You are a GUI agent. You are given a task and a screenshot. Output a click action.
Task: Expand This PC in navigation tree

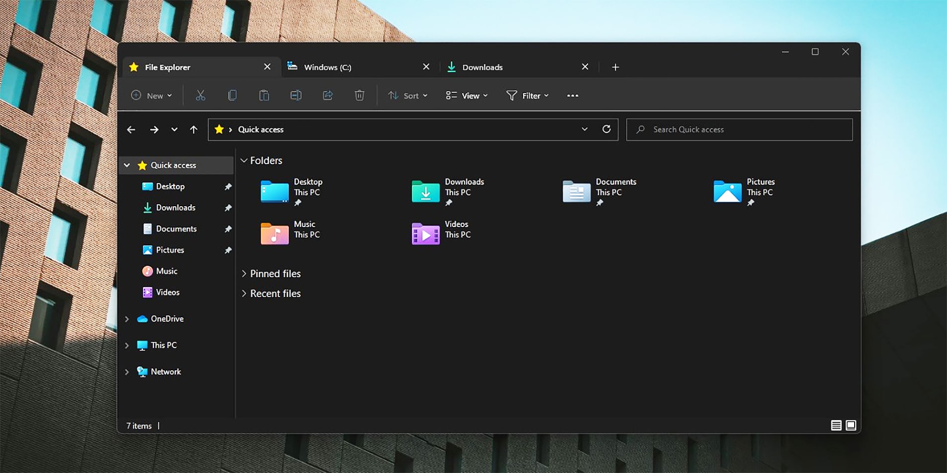pos(127,345)
